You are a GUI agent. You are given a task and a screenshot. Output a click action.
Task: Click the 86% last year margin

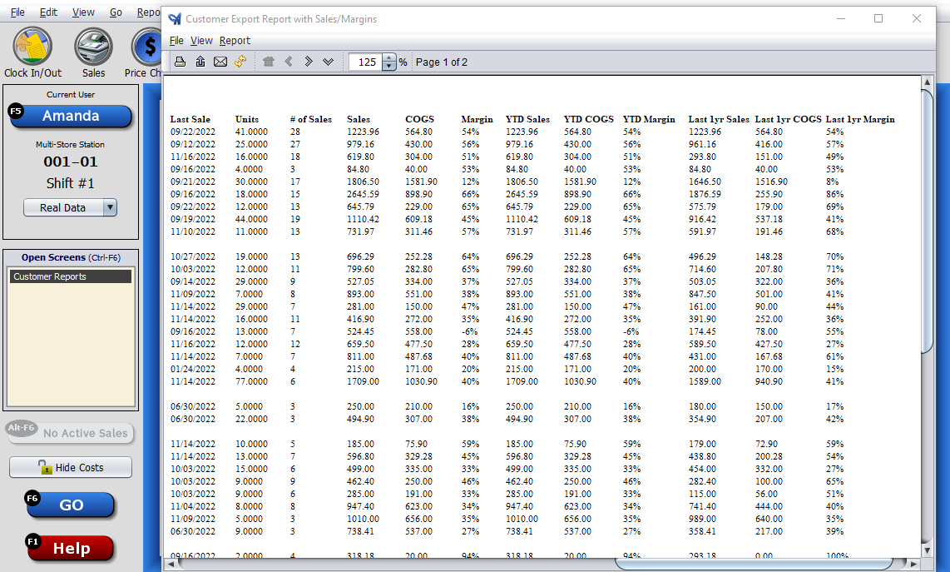[x=835, y=194]
